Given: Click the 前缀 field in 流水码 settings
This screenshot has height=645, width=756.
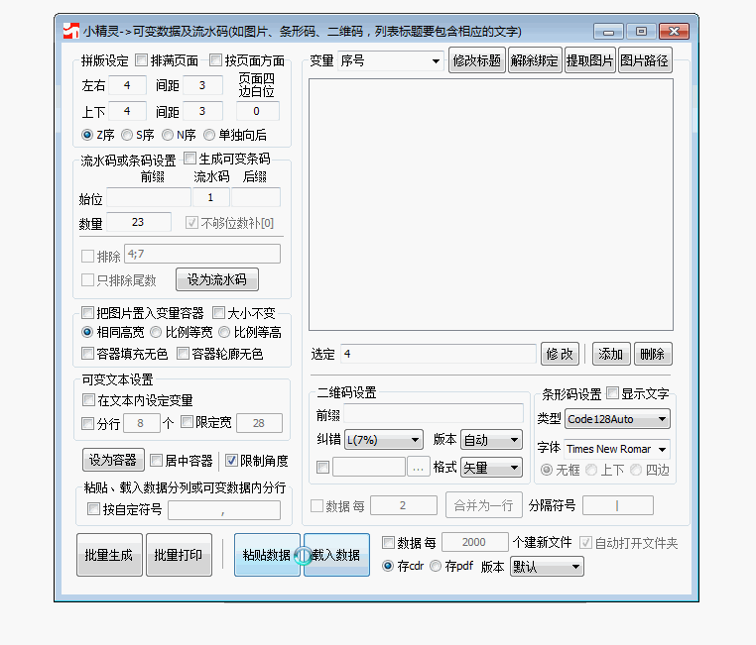Looking at the screenshot, I should point(149,197).
